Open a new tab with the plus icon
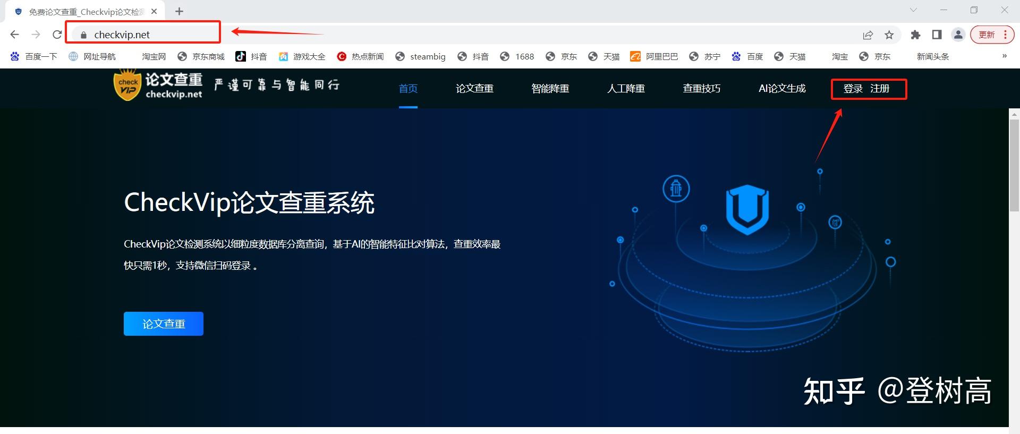Screen dimensions: 1020x434 [179, 11]
